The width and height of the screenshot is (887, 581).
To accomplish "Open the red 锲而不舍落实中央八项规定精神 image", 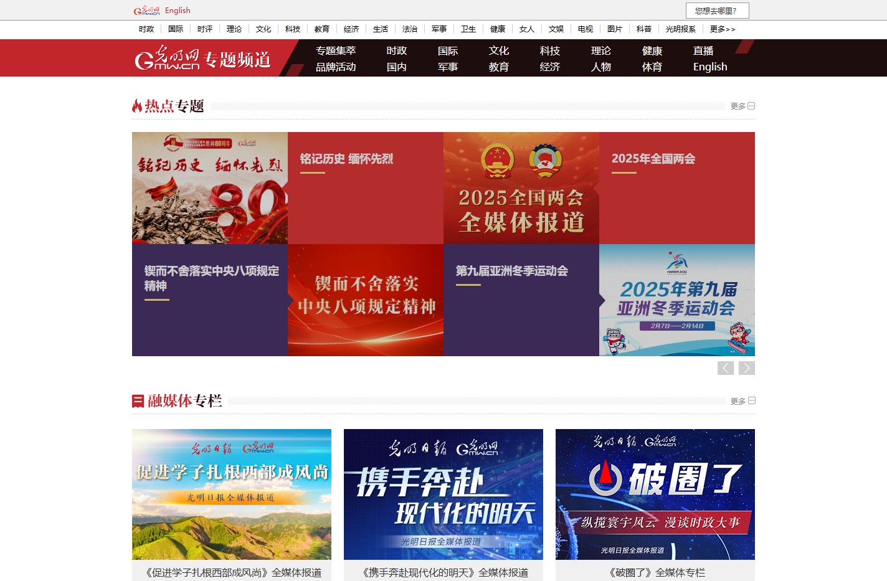I will tap(366, 300).
